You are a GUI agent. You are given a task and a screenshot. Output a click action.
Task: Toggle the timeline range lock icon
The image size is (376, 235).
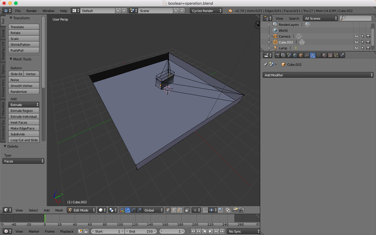86,231
